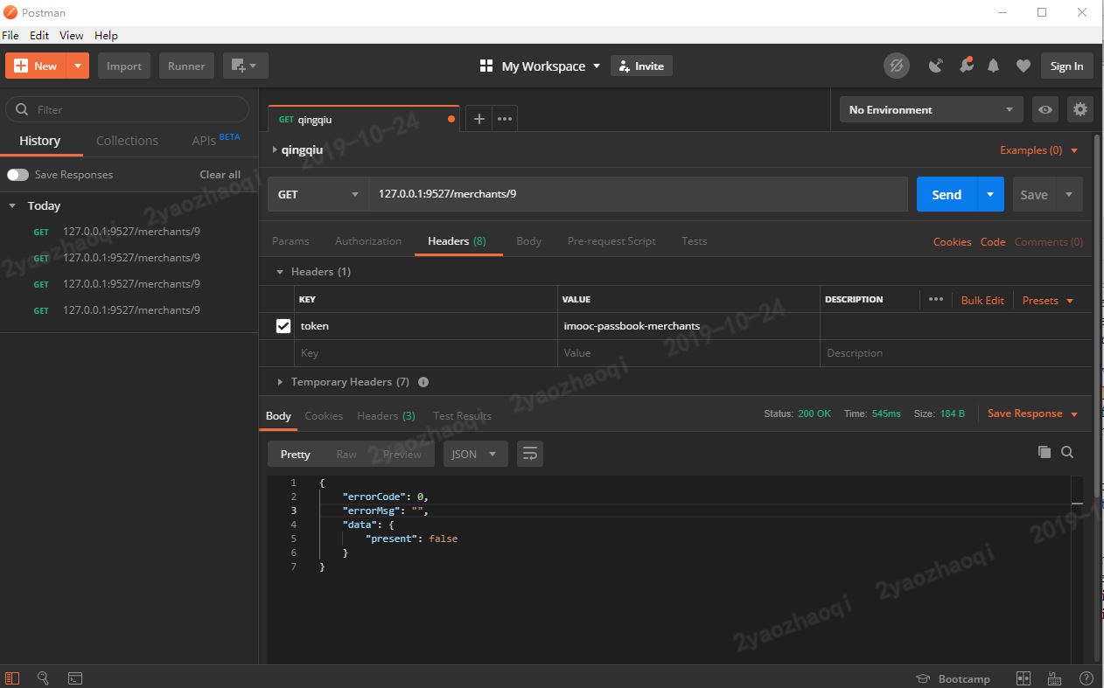Open keyboard shortcuts icon in status bar
1104x688 pixels.
point(1054,679)
